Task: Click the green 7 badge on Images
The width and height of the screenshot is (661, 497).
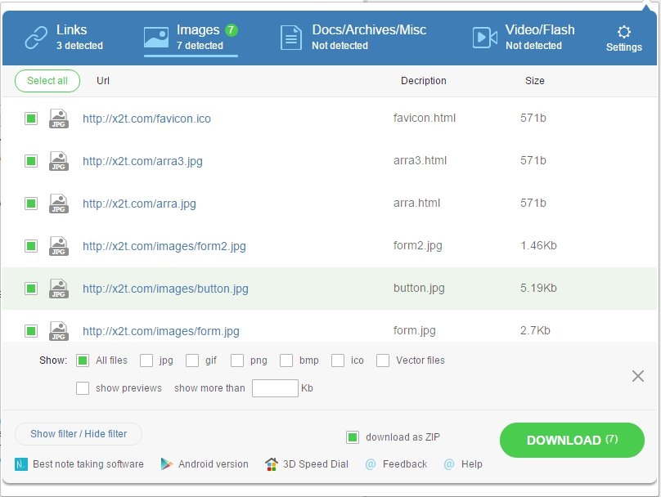Action: pyautogui.click(x=231, y=30)
